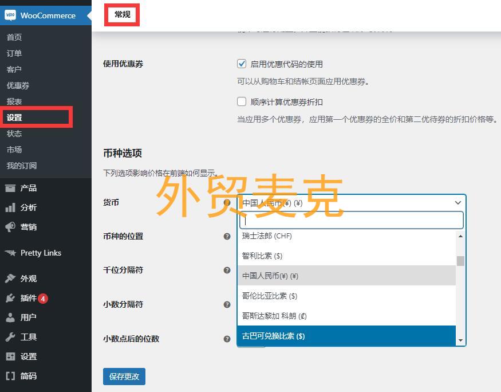
Task: Click the Marketing megaphone icon
Action: coord(10,227)
